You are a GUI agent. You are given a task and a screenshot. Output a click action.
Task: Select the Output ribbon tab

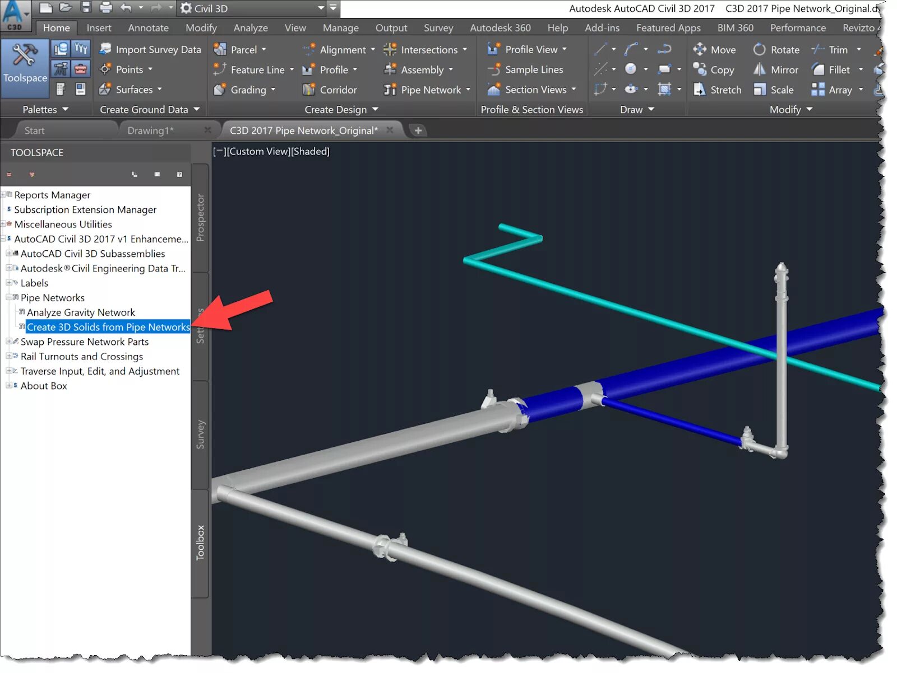pos(391,28)
